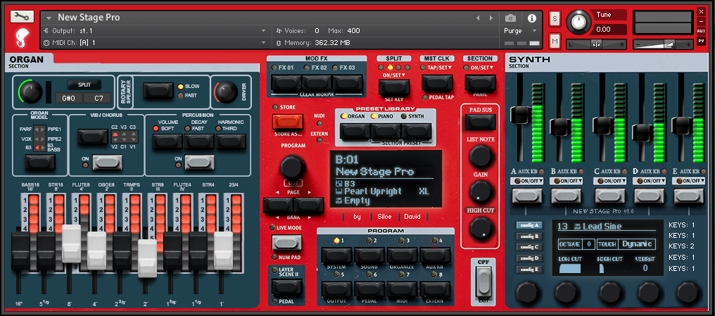715x316 pixels.
Task: Click the FX 01 mod effect button
Action: [286, 83]
